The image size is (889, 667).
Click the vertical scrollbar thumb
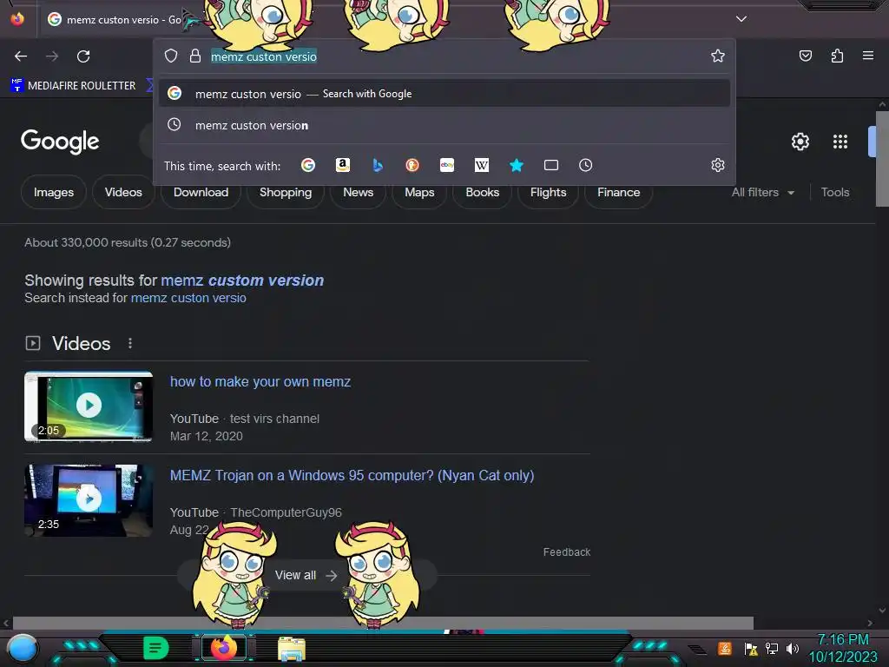(x=882, y=159)
